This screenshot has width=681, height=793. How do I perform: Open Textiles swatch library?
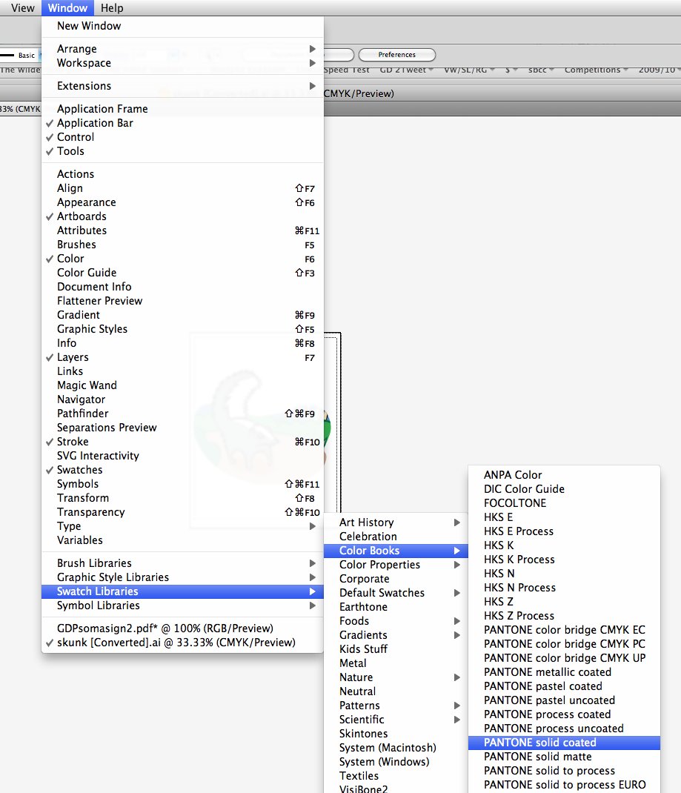coord(396,776)
